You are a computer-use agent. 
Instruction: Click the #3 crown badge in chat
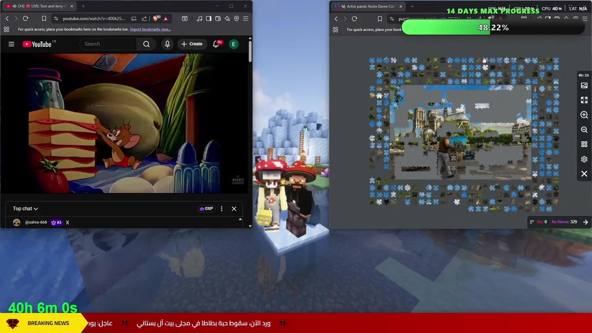coord(56,222)
